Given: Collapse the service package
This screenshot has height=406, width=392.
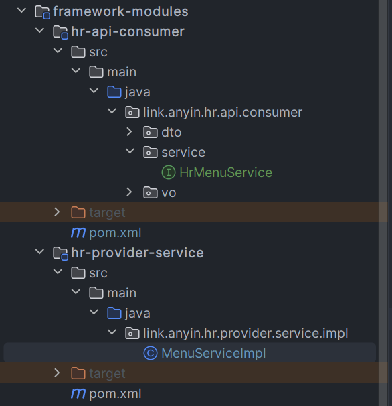Looking at the screenshot, I should [x=130, y=151].
